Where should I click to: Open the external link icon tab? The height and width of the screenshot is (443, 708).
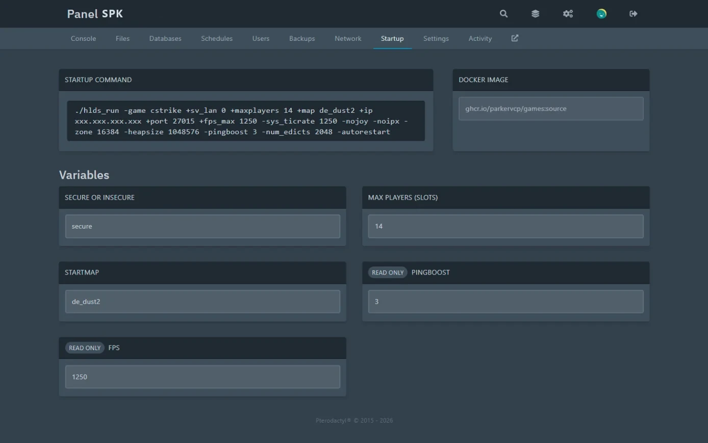click(515, 38)
